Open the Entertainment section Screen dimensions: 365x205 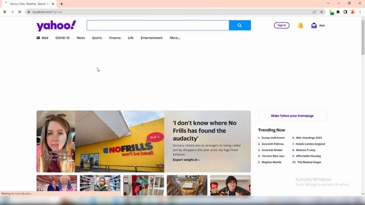point(152,38)
